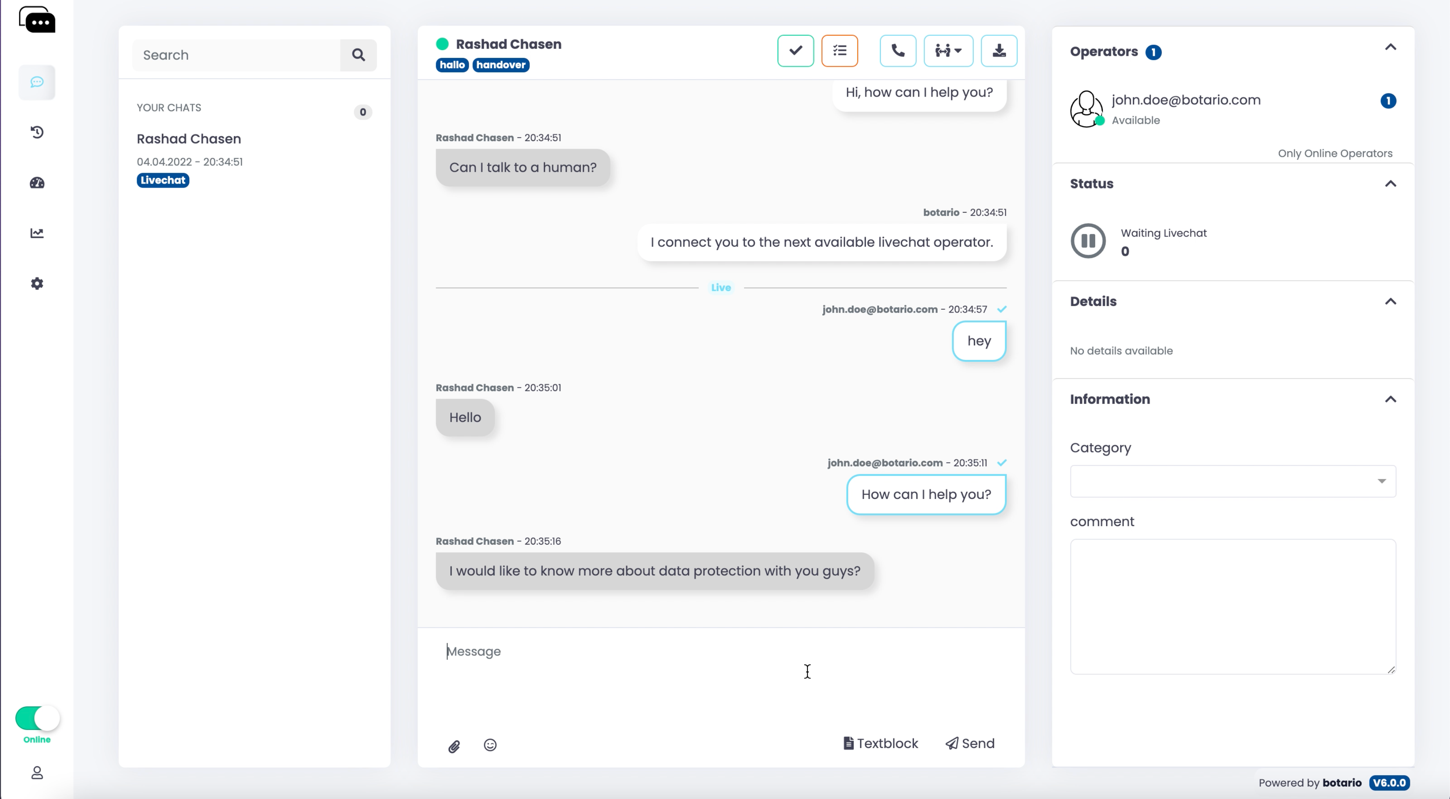Pause the Waiting Livechat status
Screen dimensions: 1450x799
click(x=1087, y=241)
